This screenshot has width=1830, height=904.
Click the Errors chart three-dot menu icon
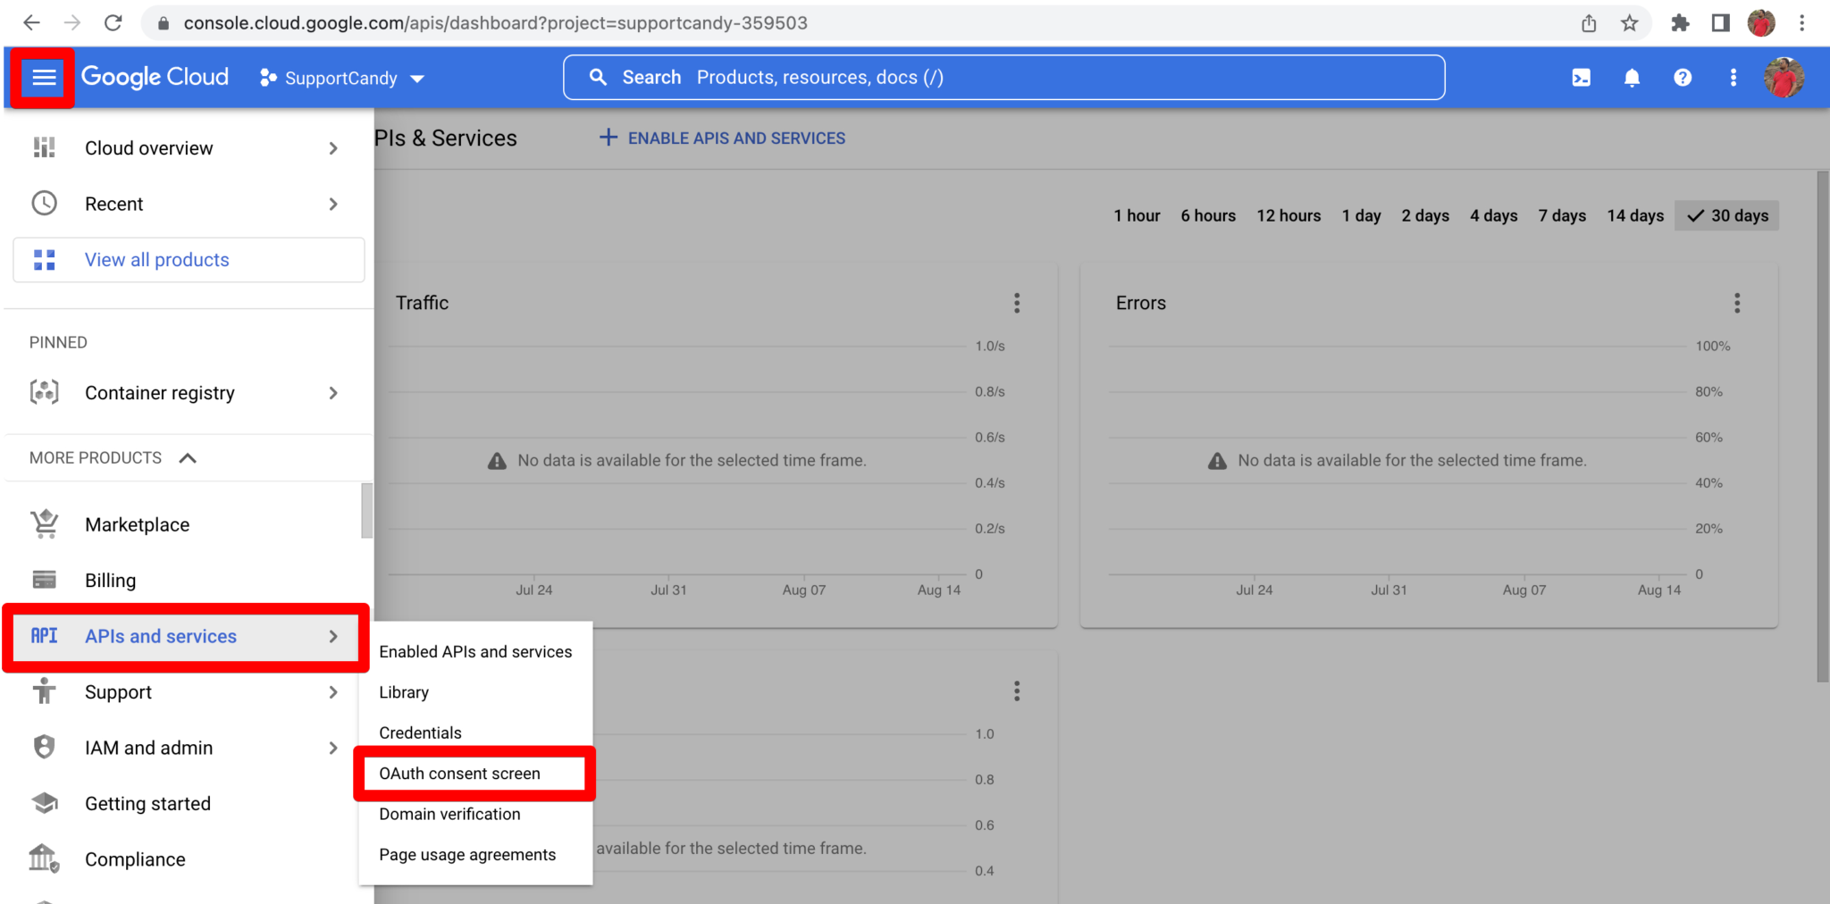[1737, 303]
